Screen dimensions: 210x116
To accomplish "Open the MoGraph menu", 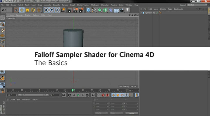I will click(x=95, y=5).
